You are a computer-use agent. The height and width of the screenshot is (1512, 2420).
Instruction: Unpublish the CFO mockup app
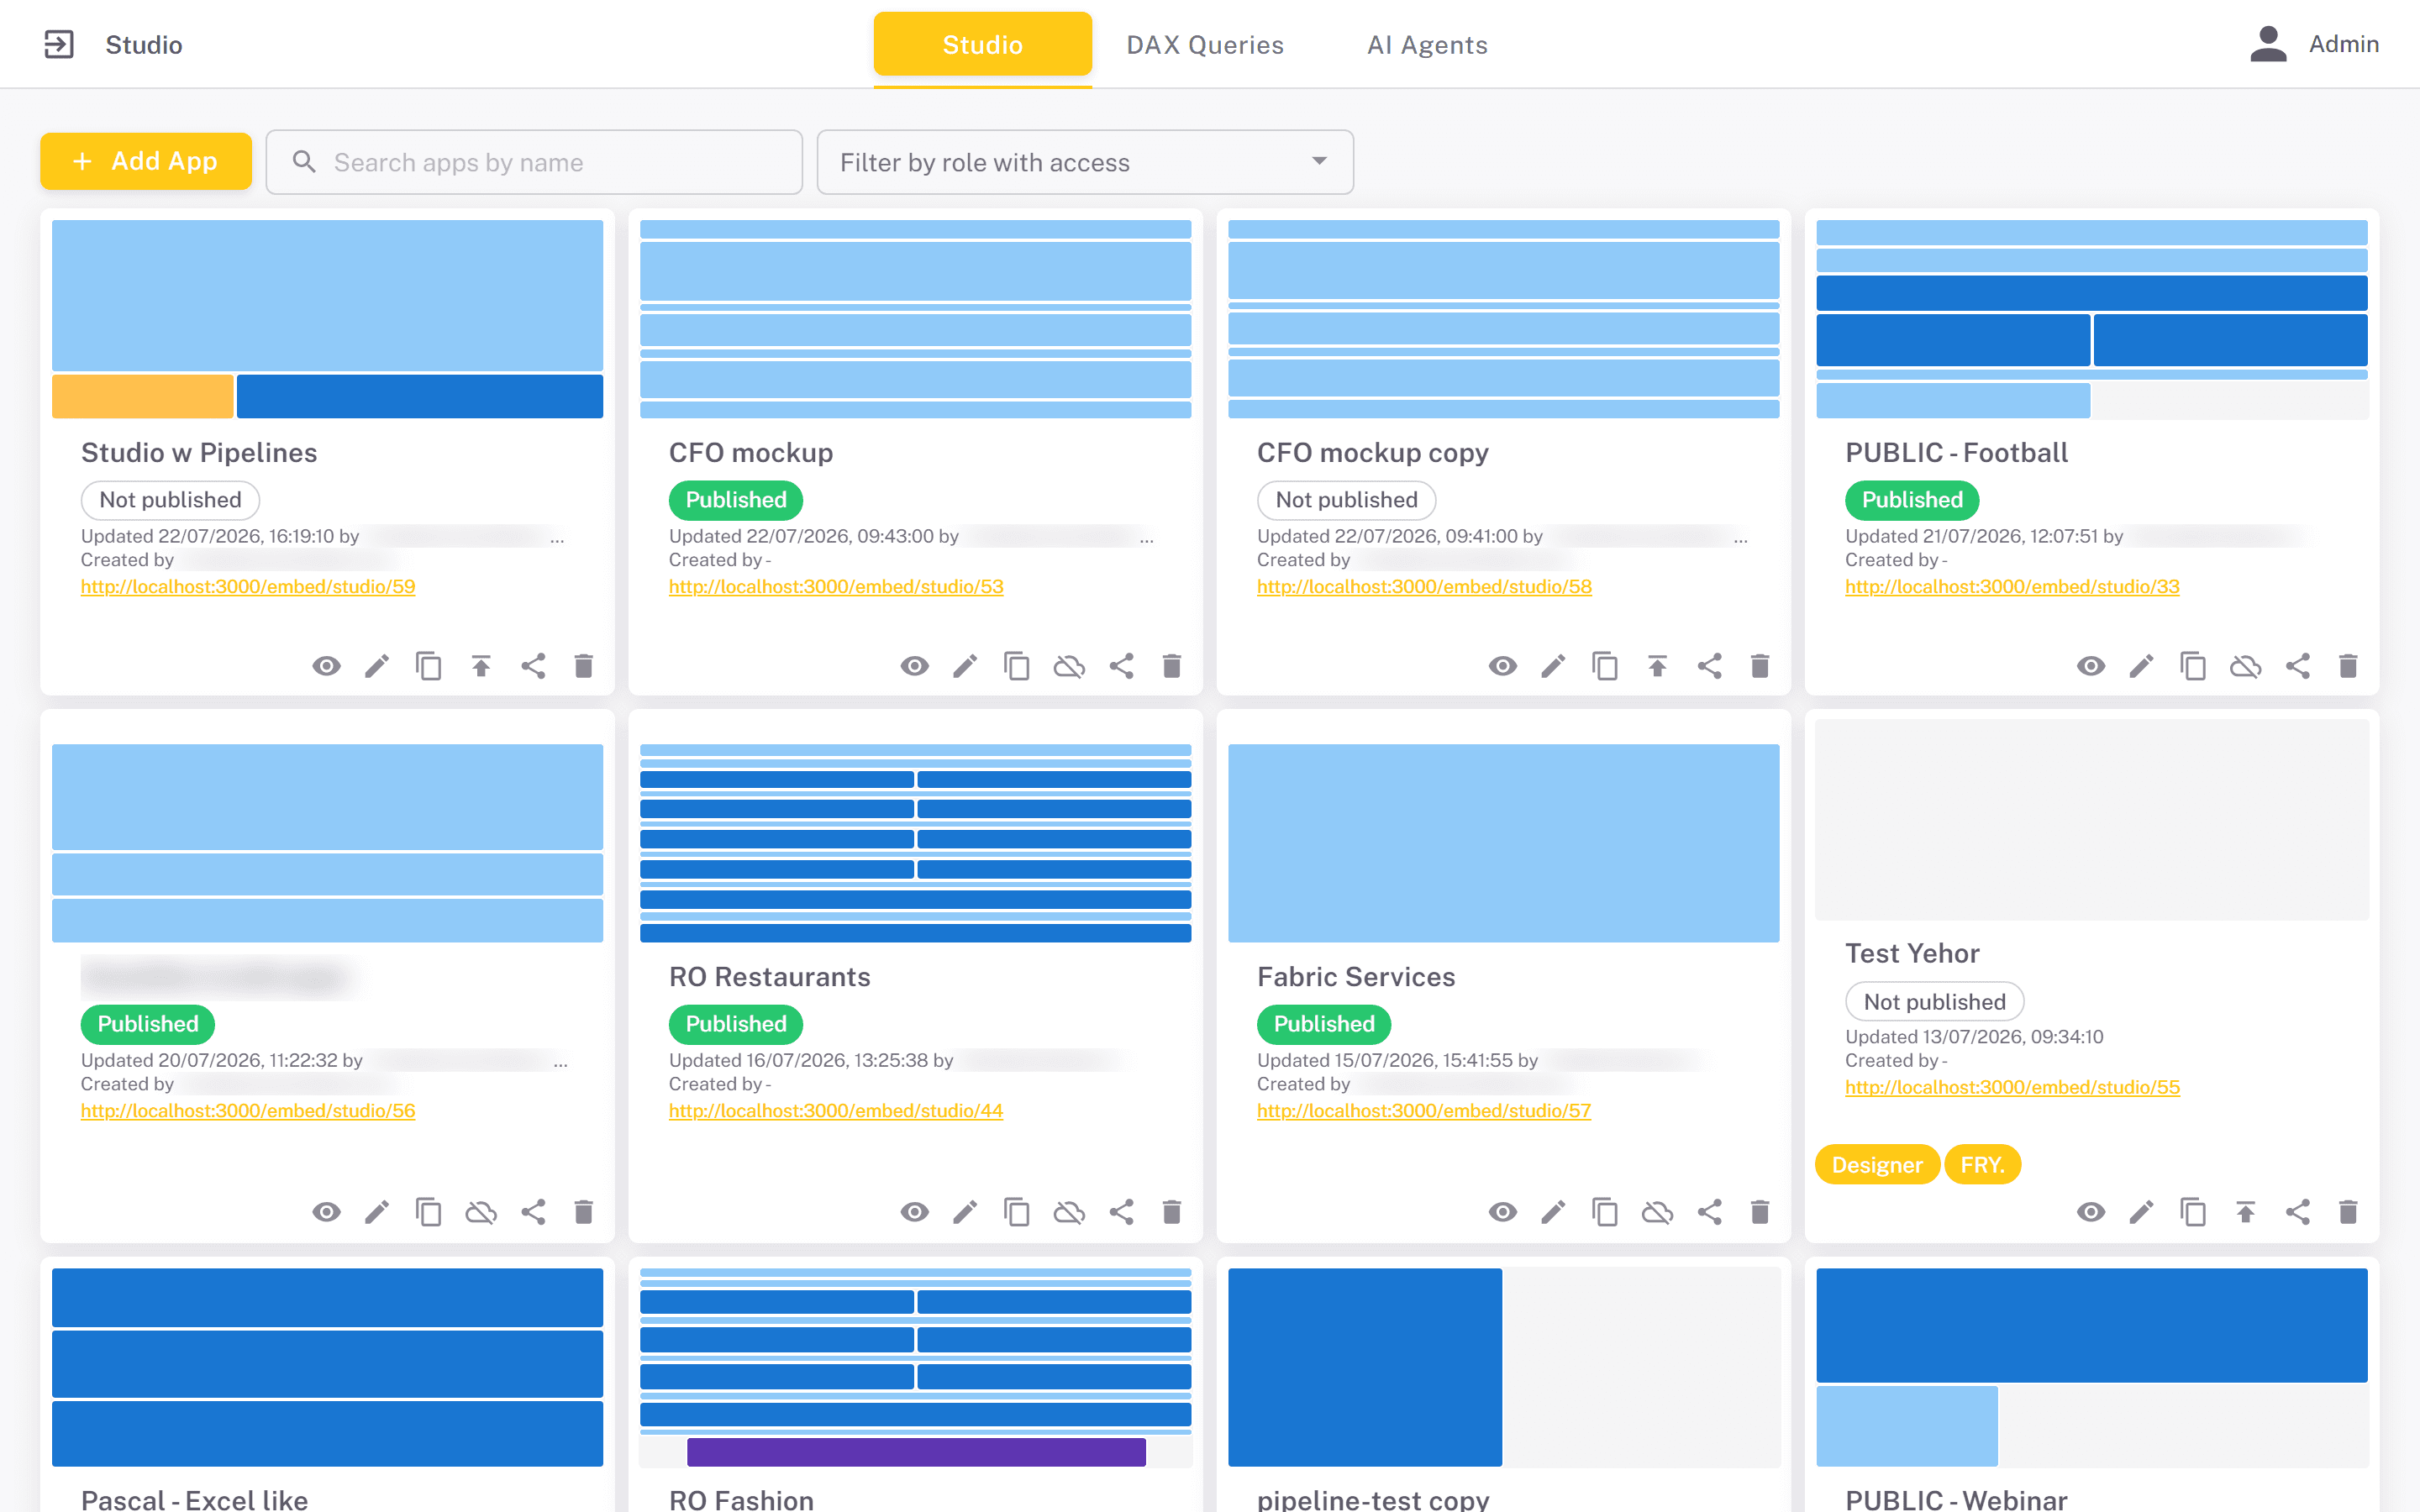click(x=1069, y=666)
